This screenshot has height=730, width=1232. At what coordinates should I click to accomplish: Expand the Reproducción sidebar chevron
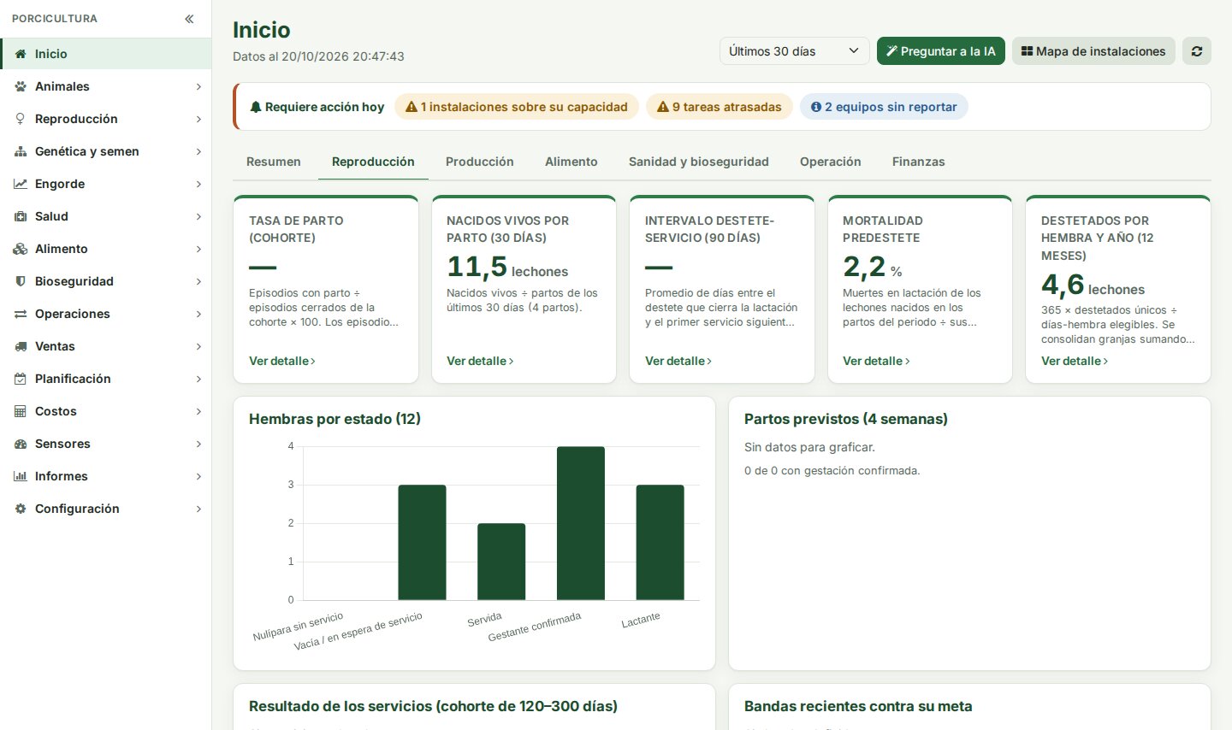click(x=198, y=119)
